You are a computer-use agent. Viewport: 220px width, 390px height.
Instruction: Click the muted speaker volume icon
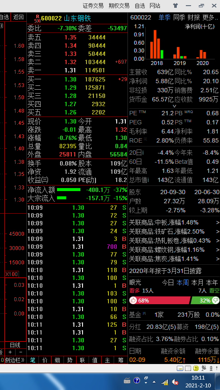point(175,381)
